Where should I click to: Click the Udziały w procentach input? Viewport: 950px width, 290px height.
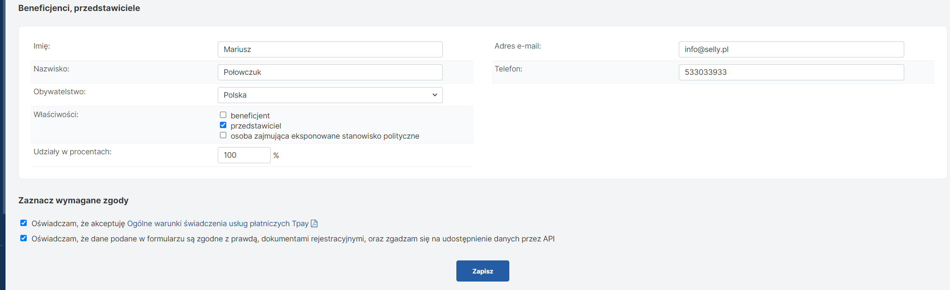(x=244, y=155)
